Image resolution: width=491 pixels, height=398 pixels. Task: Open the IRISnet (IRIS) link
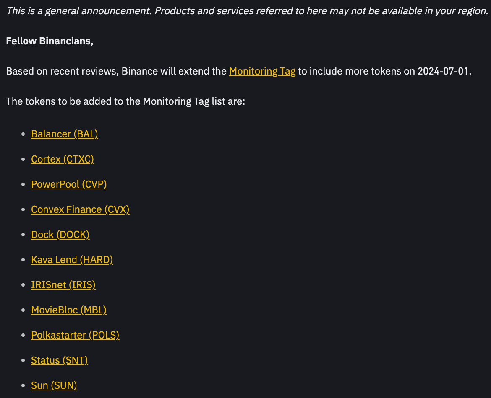tap(63, 285)
